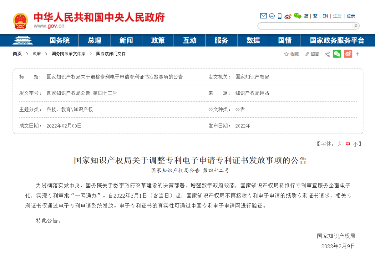Switch language to EN
The image size is (375, 268).
325,16
